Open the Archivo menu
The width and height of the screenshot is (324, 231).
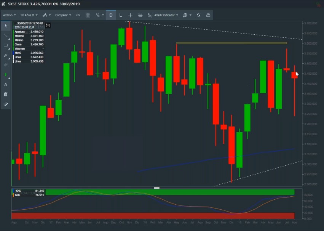[x=10, y=15]
